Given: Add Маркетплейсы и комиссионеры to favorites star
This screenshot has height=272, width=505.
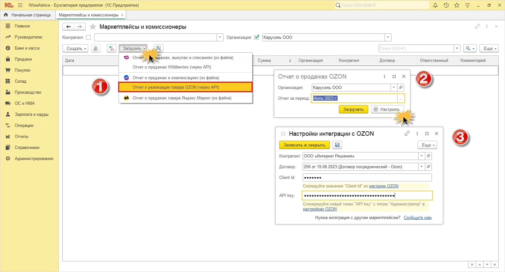Looking at the screenshot, I should click(93, 27).
